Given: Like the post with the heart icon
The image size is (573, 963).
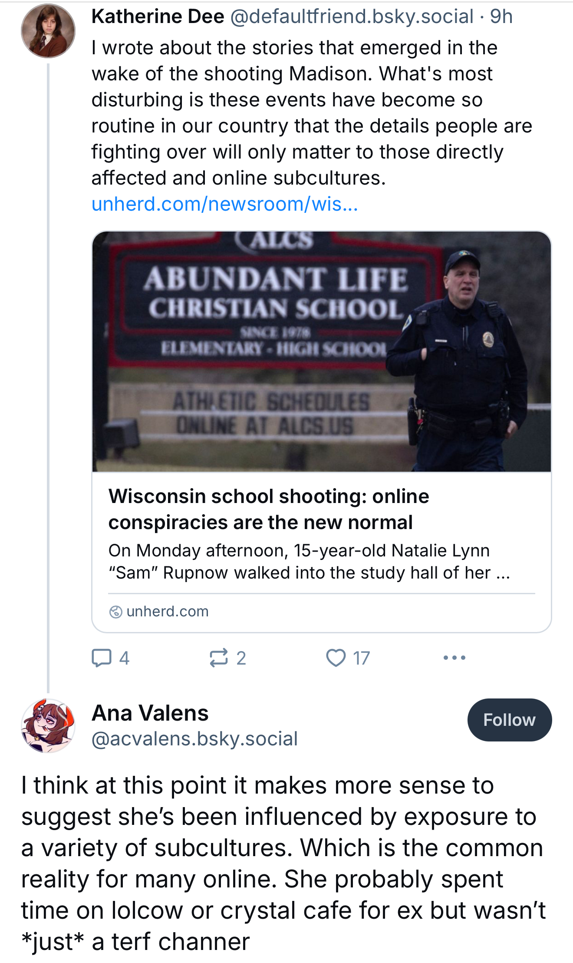Looking at the screenshot, I should coord(336,658).
